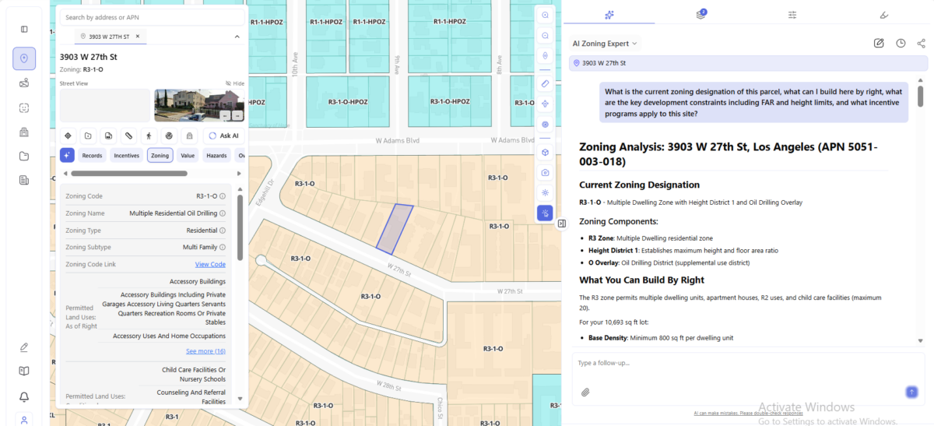The height and width of the screenshot is (426, 934).
Task: Select the Zoning tab
Action: (160, 156)
